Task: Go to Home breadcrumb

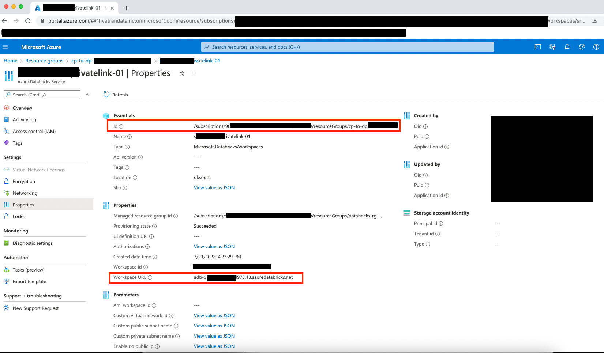Action: [x=11, y=61]
